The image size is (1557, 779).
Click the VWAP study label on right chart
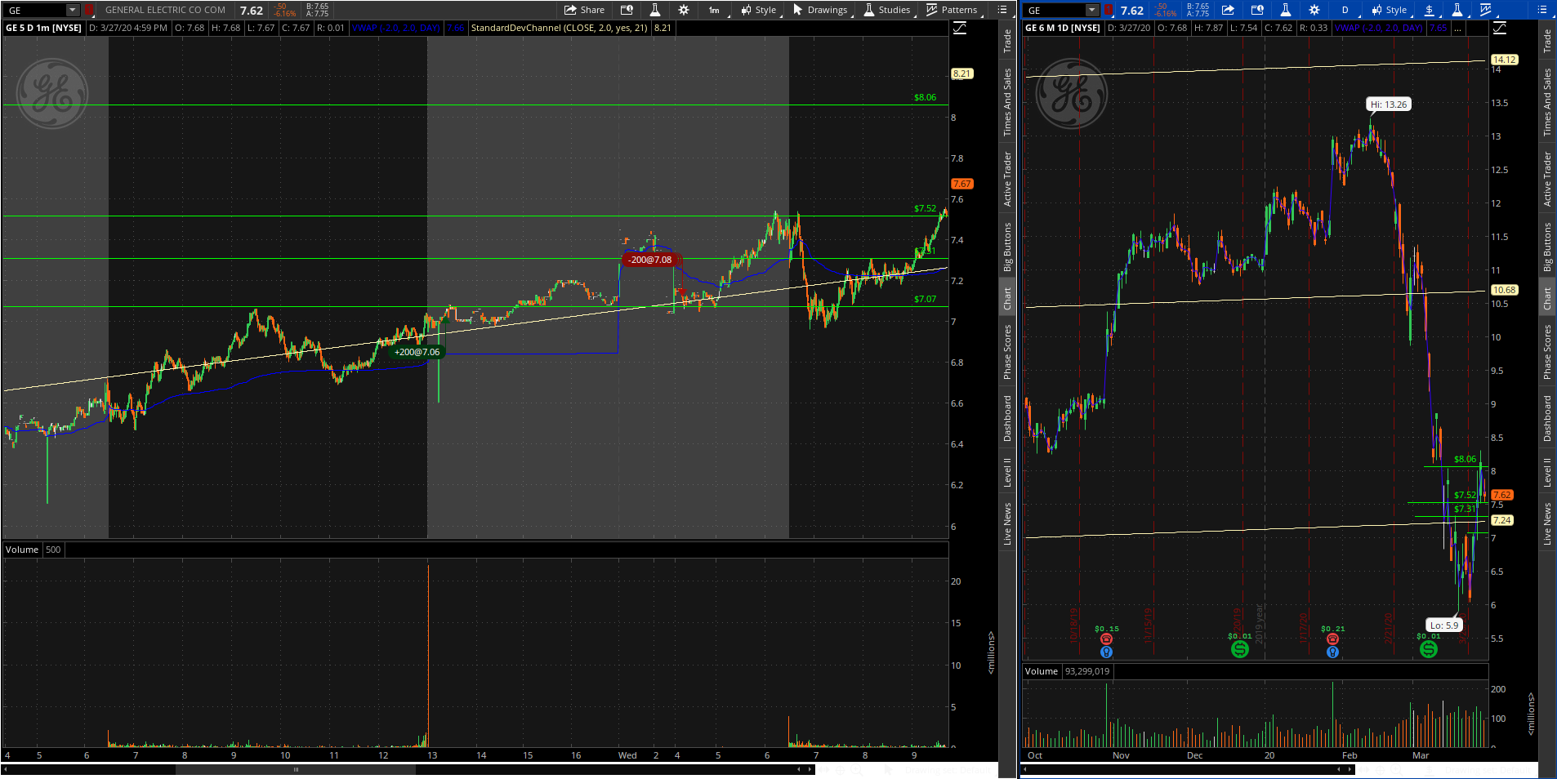tap(1380, 28)
